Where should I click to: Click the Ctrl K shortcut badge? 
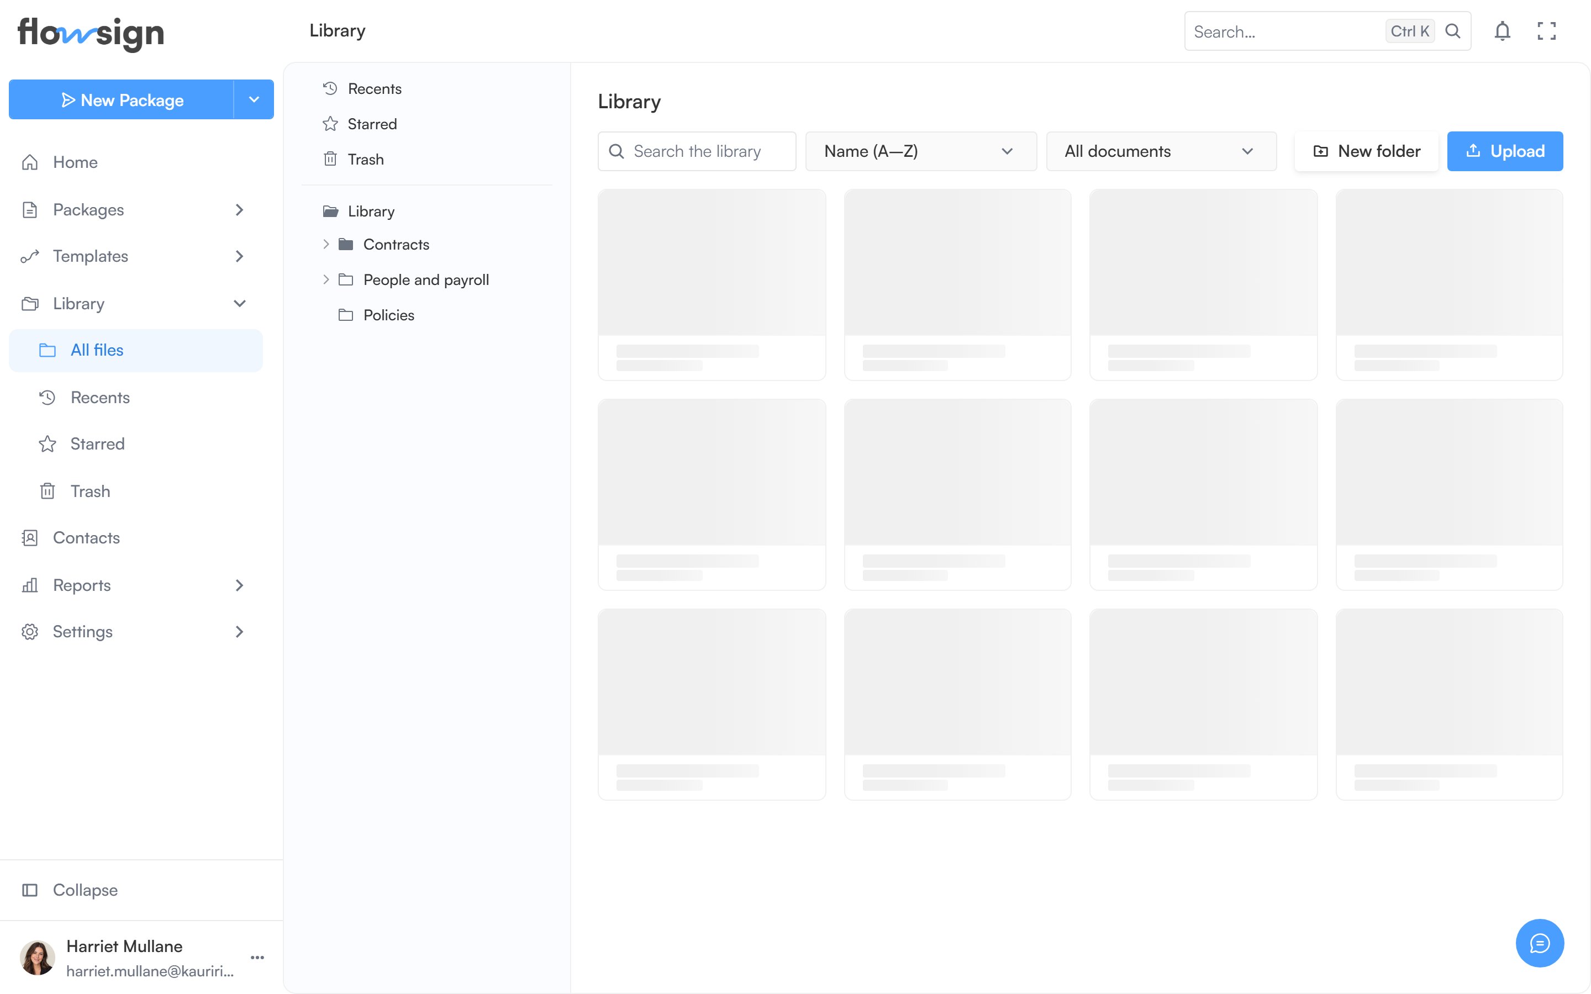pos(1410,31)
